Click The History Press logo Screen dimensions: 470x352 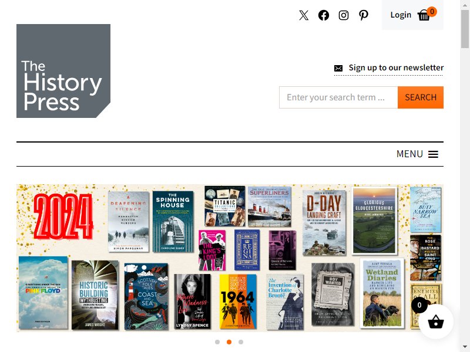[63, 71]
